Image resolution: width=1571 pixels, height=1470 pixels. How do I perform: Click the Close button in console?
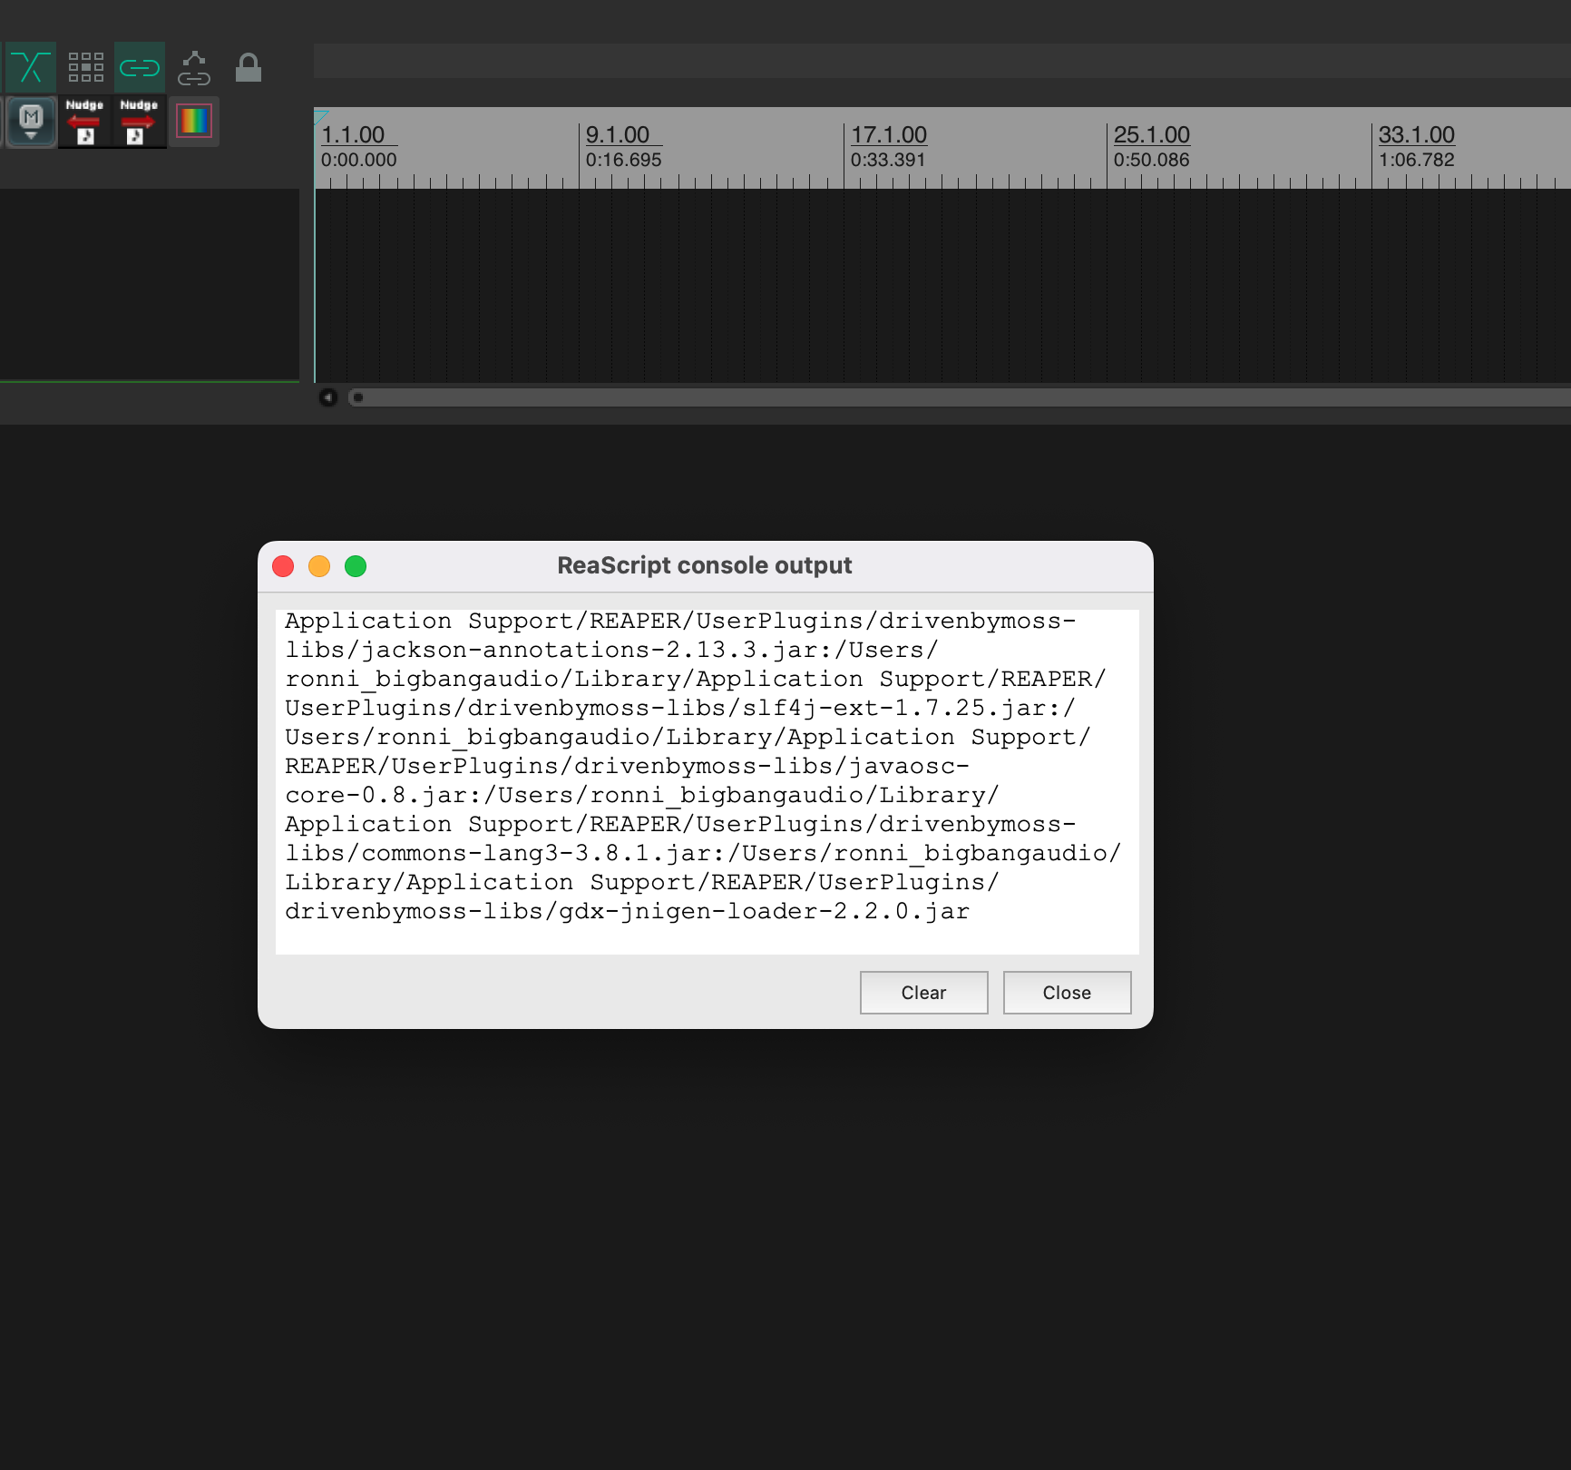tap(1067, 993)
